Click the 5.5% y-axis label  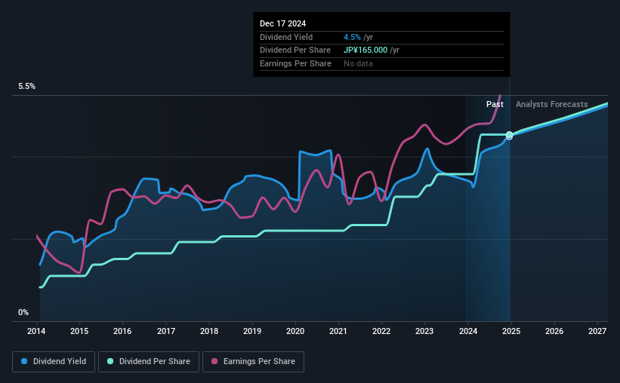click(26, 87)
